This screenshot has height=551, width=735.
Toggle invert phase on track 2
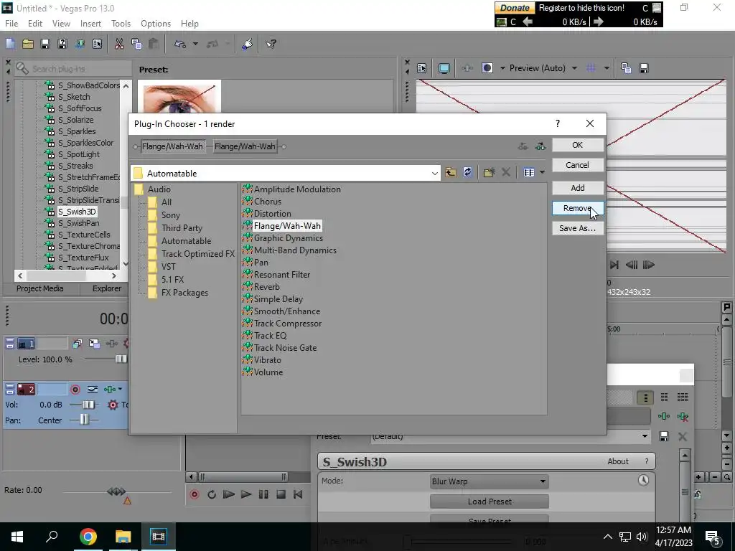click(x=93, y=390)
